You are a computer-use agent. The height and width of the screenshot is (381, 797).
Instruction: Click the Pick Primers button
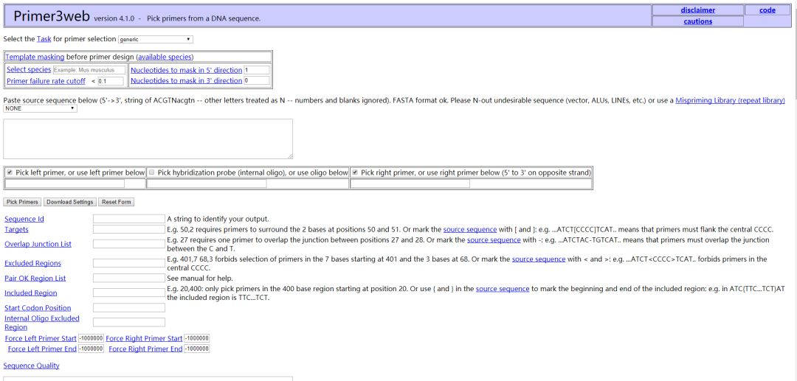click(22, 202)
